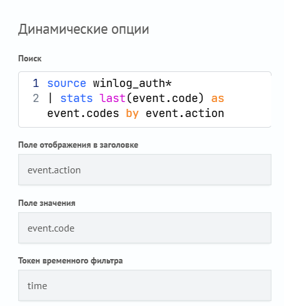Click the '(event.code)' argument in the query

(x=165, y=98)
